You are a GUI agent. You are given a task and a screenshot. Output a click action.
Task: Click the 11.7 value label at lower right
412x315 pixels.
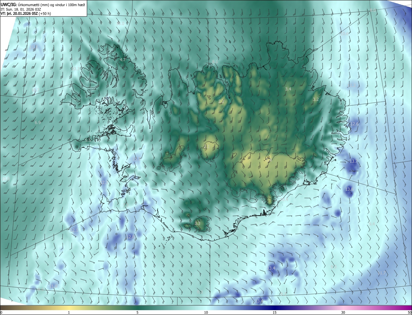point(381,273)
